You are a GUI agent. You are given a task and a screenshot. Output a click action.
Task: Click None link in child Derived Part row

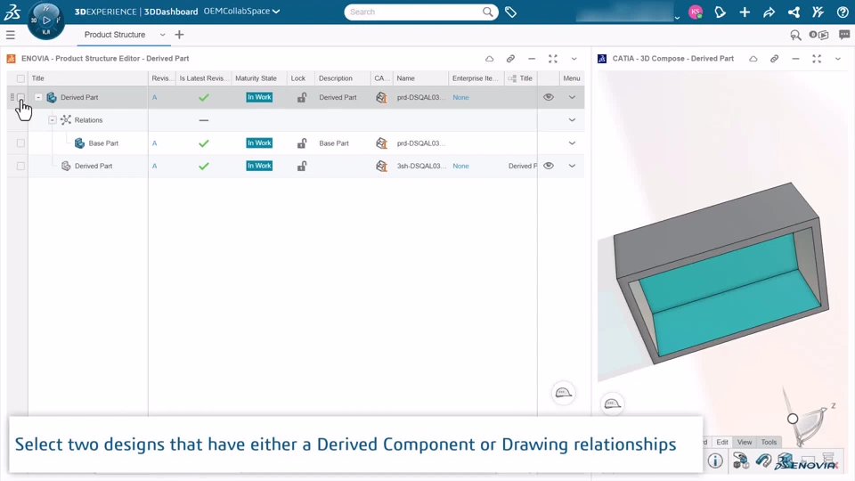pyautogui.click(x=460, y=166)
